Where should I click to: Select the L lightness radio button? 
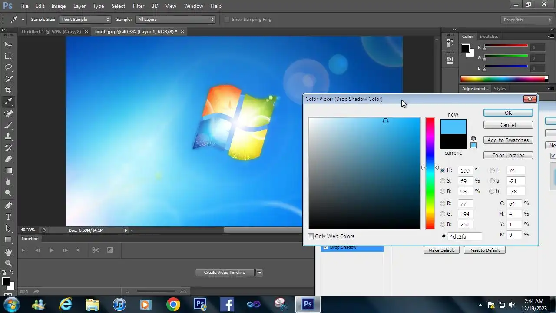(x=492, y=170)
